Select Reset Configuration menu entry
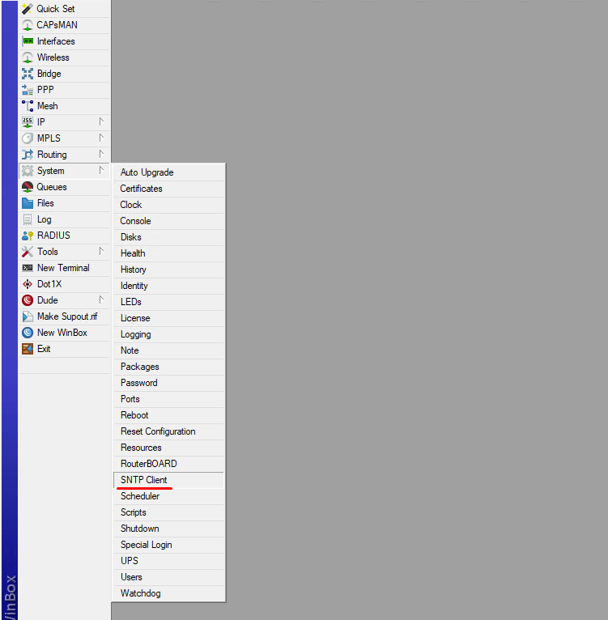Image resolution: width=608 pixels, height=620 pixels. [168, 431]
